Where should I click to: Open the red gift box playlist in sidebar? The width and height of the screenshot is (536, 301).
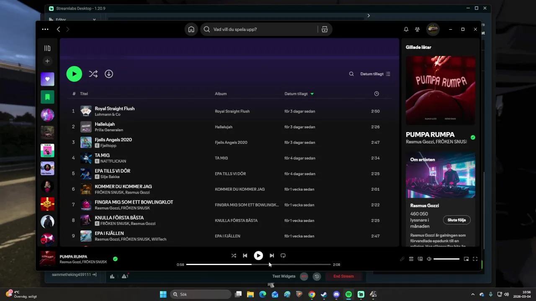[47, 204]
